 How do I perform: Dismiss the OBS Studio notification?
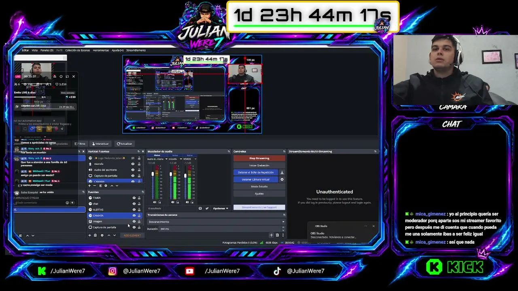click(x=373, y=226)
